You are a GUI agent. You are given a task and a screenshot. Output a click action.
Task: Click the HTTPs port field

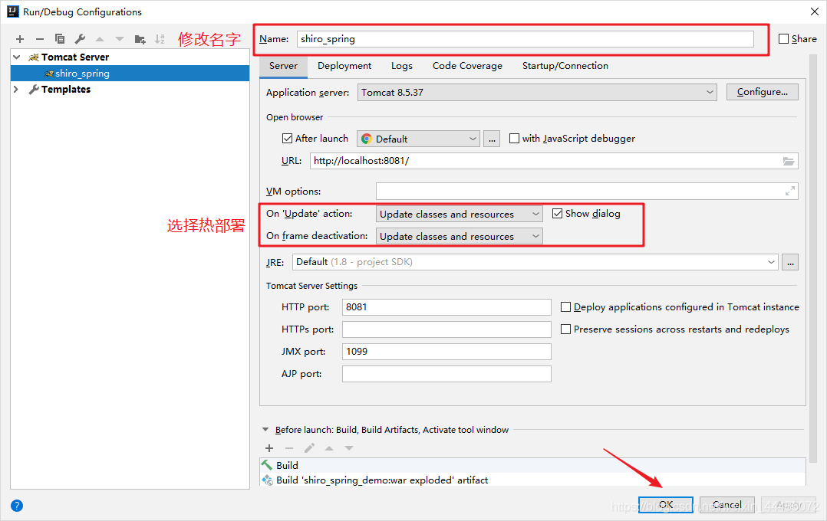(446, 329)
